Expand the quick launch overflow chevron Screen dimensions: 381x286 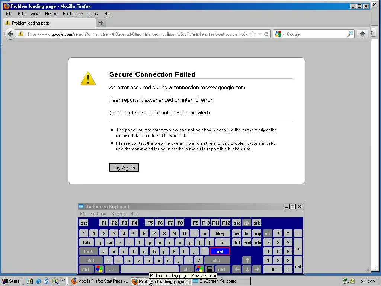[63, 280]
